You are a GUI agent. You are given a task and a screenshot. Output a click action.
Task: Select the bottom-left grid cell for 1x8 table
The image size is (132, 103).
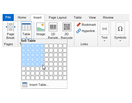24,78
